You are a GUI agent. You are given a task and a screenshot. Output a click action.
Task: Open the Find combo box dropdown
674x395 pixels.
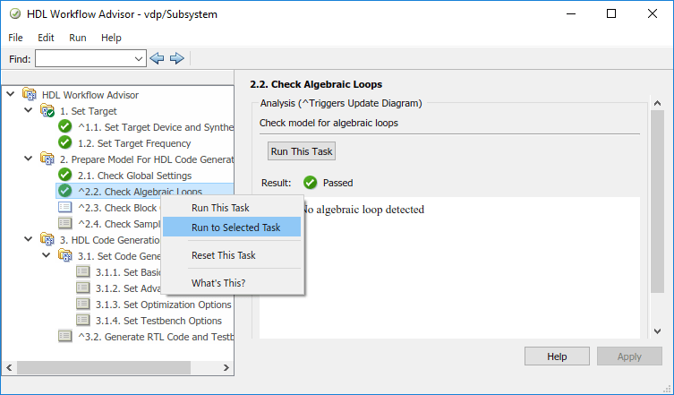click(x=138, y=59)
